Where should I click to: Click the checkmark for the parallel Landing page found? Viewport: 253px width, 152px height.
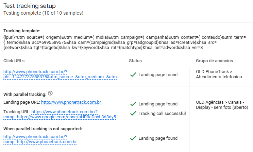click(x=133, y=104)
